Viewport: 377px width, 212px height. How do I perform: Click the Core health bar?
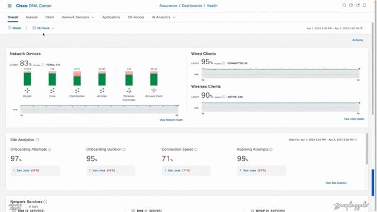[x=52, y=78]
